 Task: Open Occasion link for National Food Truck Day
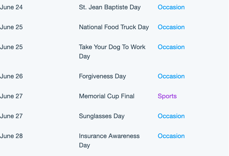pyautogui.click(x=171, y=27)
